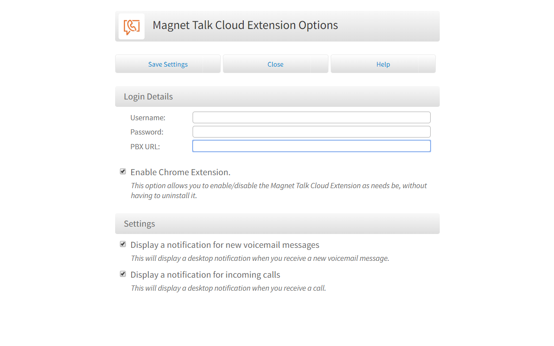Click the voicemail notification description text
554x346 pixels.
point(260,258)
